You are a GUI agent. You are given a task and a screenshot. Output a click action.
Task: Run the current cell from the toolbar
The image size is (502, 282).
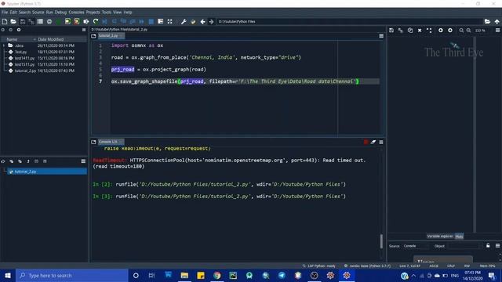tap(67, 21)
